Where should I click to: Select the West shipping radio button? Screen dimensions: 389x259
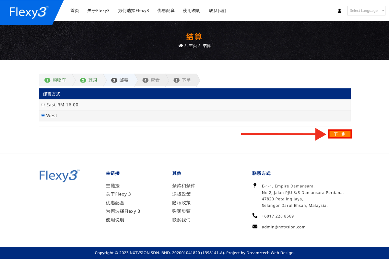(43, 115)
